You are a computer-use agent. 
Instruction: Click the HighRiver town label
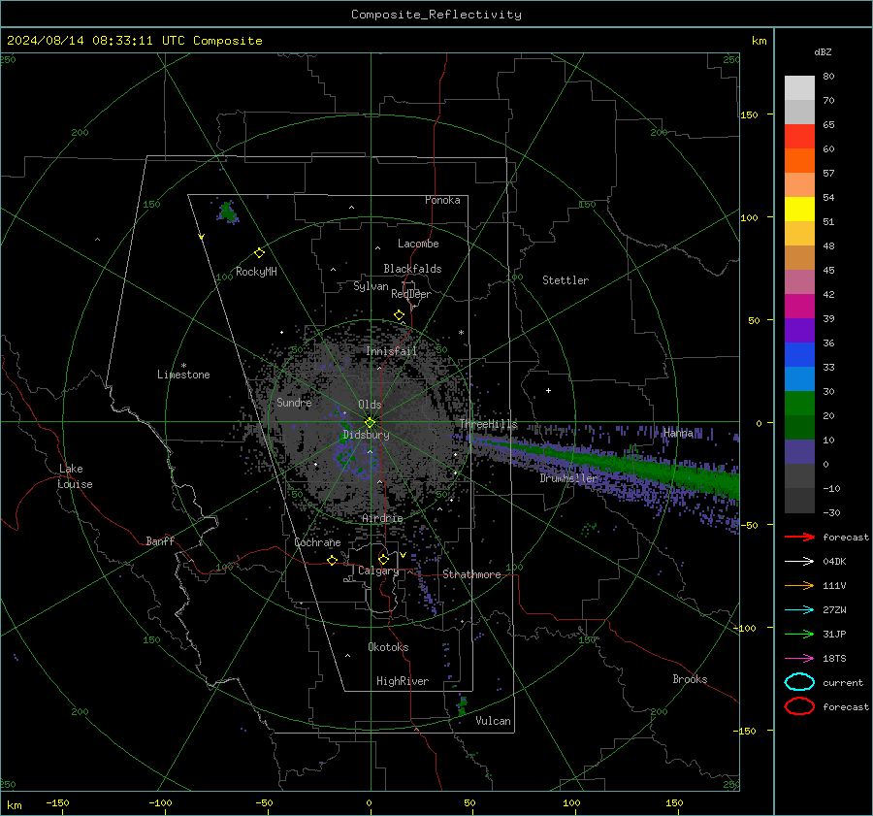click(x=403, y=681)
